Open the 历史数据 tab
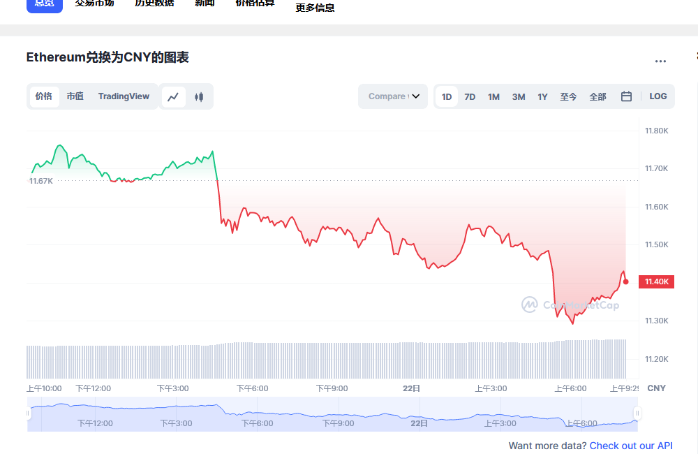Viewport: 698px width, 454px height. pos(154,3)
